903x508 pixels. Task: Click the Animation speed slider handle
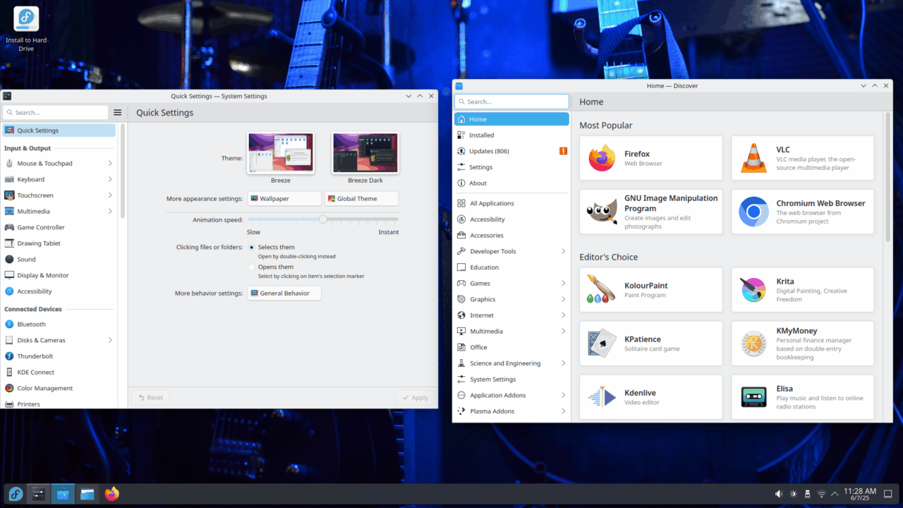click(x=323, y=219)
